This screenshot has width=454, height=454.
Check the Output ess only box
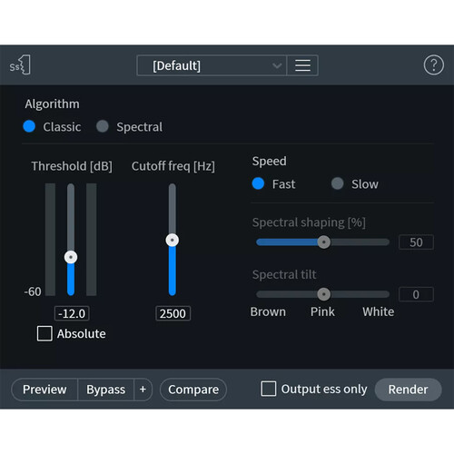point(269,389)
